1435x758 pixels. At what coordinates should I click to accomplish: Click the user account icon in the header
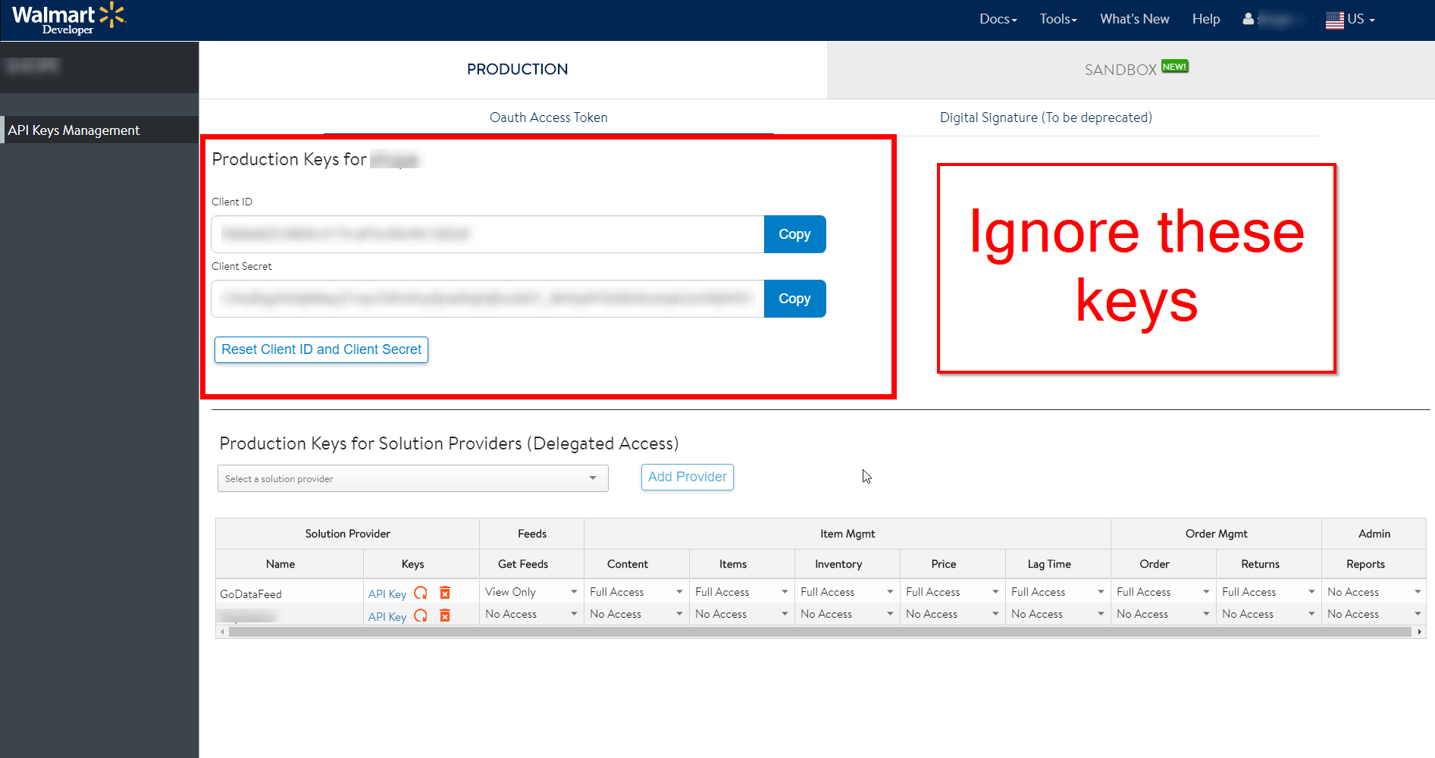click(1248, 19)
